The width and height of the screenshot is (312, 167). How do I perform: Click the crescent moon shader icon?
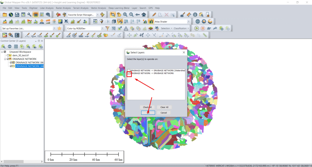tap(210, 21)
